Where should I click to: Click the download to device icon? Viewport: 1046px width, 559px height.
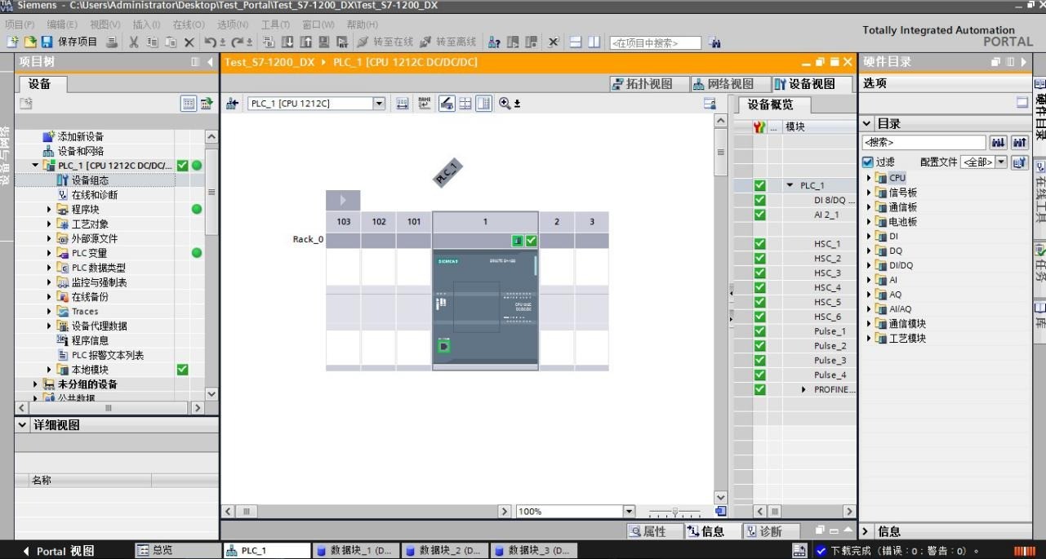click(x=287, y=42)
